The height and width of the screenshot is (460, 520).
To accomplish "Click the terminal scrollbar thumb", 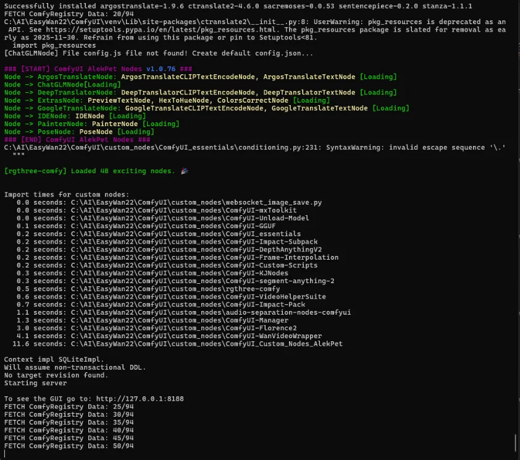I will pyautogui.click(x=516, y=443).
